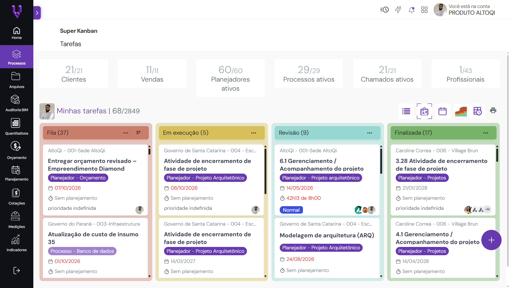Open the Clientes 21/21 card
This screenshot has height=288, width=512.
click(x=74, y=74)
